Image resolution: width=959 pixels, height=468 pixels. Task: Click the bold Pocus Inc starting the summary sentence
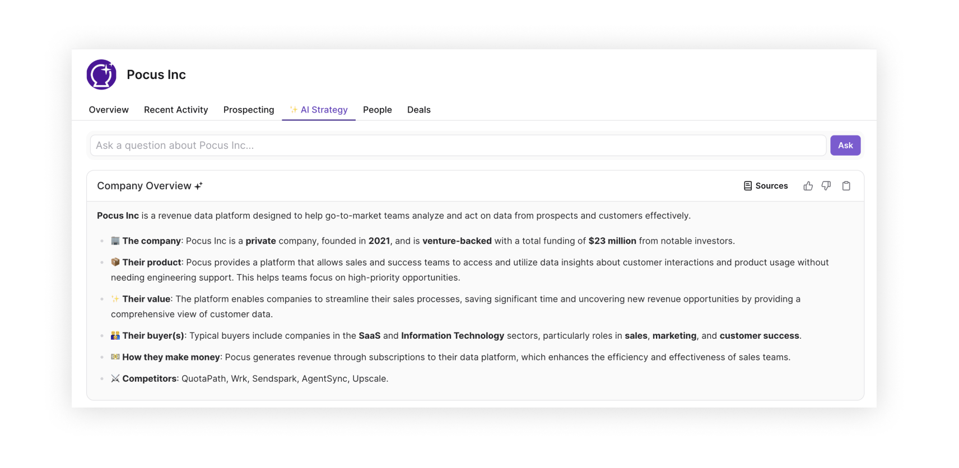tap(118, 216)
